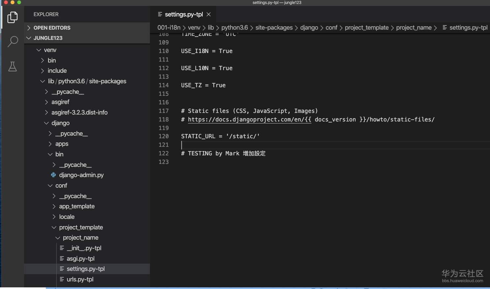This screenshot has height=289, width=490.
Task: Select the settings.py-tpl editor tab
Action: [184, 14]
